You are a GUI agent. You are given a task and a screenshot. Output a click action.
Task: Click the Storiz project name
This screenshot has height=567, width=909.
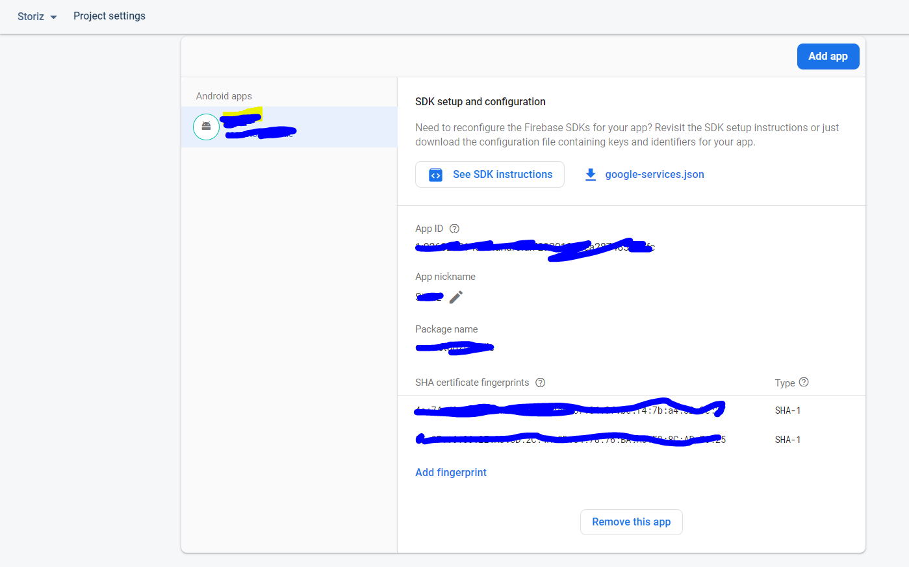pyautogui.click(x=29, y=16)
